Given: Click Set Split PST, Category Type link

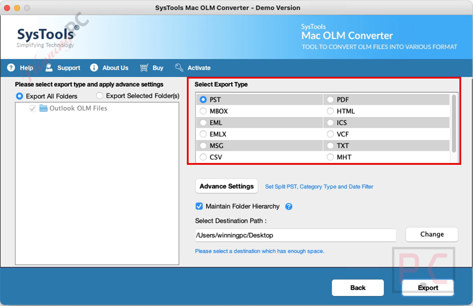Looking at the screenshot, I should pos(319,187).
